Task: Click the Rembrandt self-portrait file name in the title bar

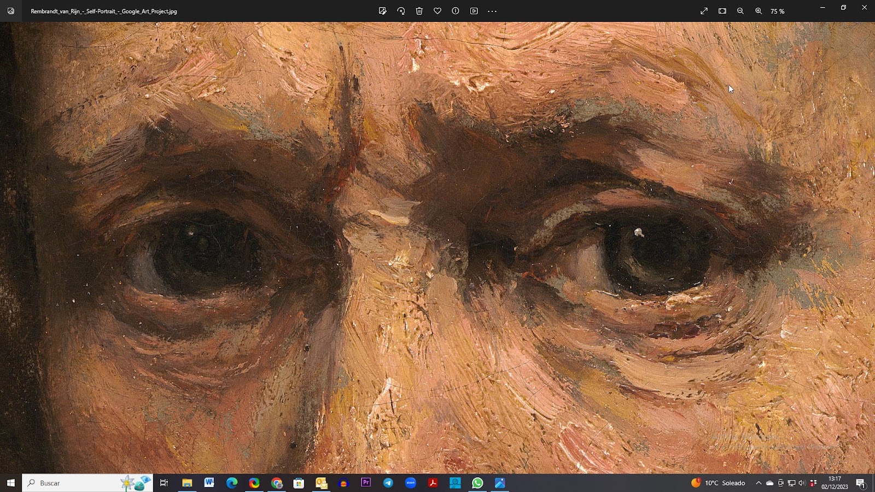Action: pos(104,11)
